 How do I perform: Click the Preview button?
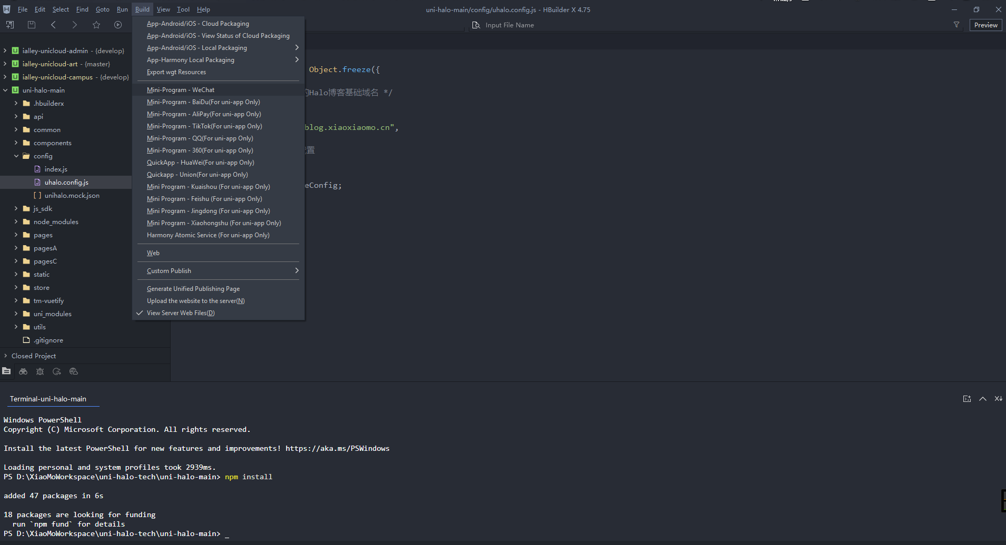tap(985, 25)
